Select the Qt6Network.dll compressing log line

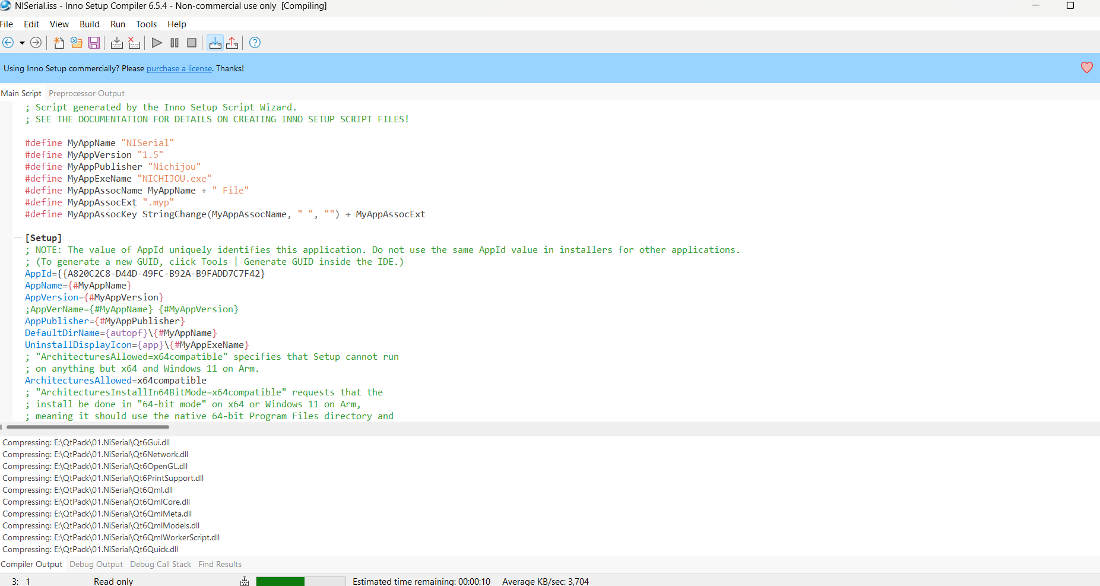tap(96, 454)
